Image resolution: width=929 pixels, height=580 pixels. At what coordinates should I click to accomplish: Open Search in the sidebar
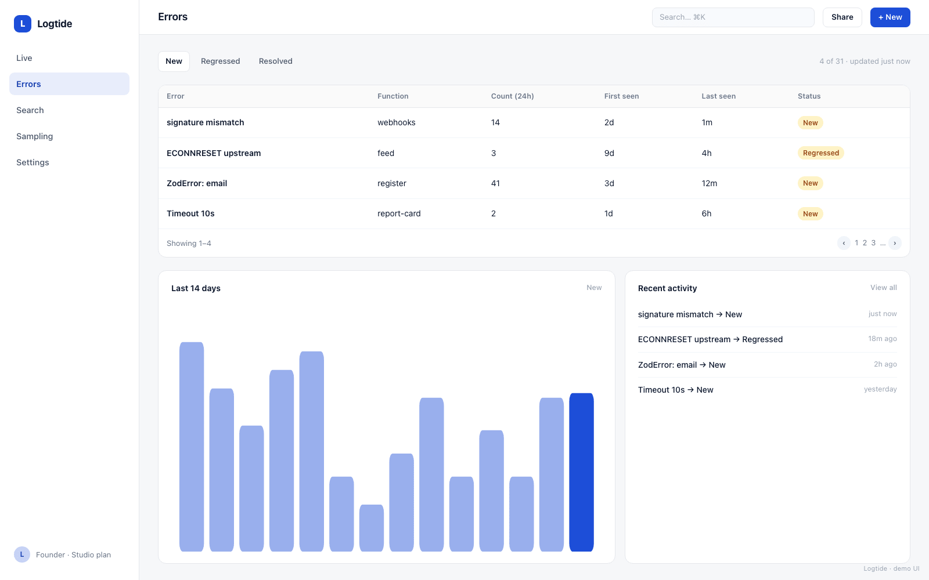(x=69, y=110)
